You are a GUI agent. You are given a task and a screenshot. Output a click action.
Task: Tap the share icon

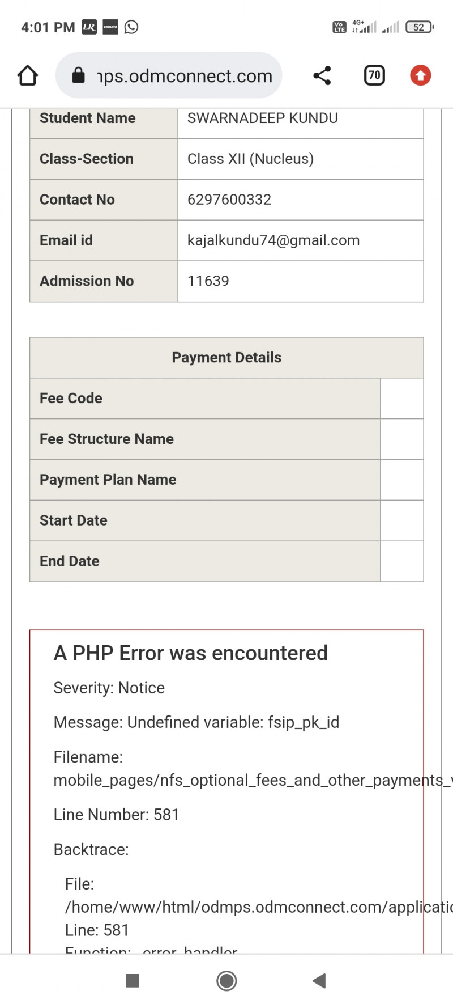click(x=322, y=75)
